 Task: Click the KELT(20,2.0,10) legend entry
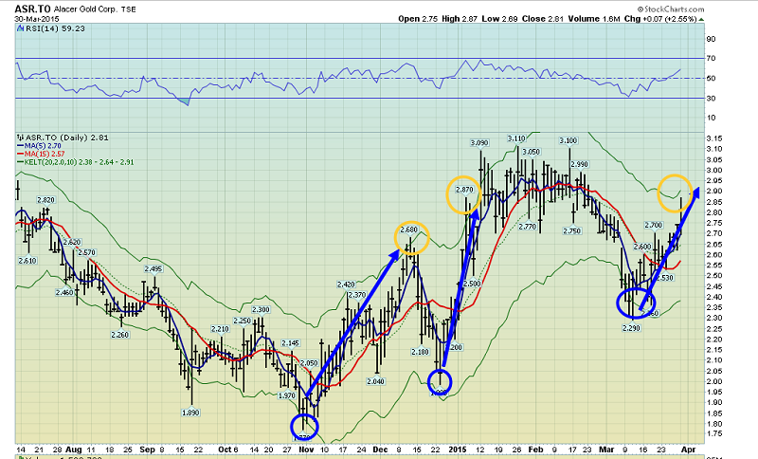pyautogui.click(x=75, y=162)
